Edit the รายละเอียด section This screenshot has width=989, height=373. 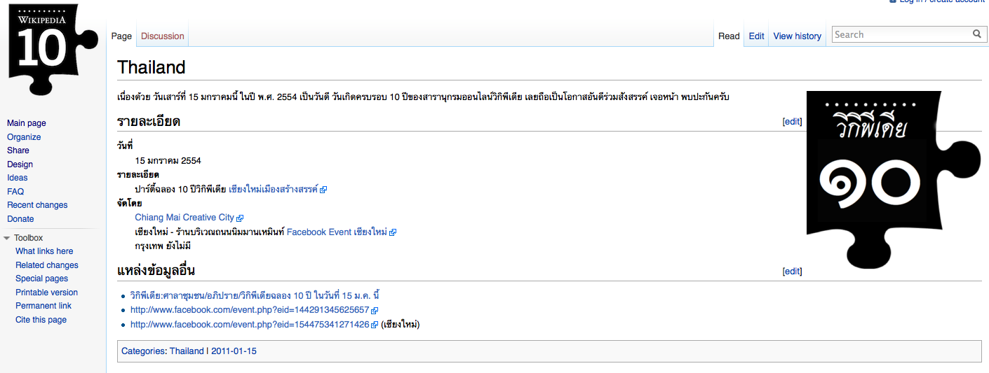pyautogui.click(x=792, y=121)
